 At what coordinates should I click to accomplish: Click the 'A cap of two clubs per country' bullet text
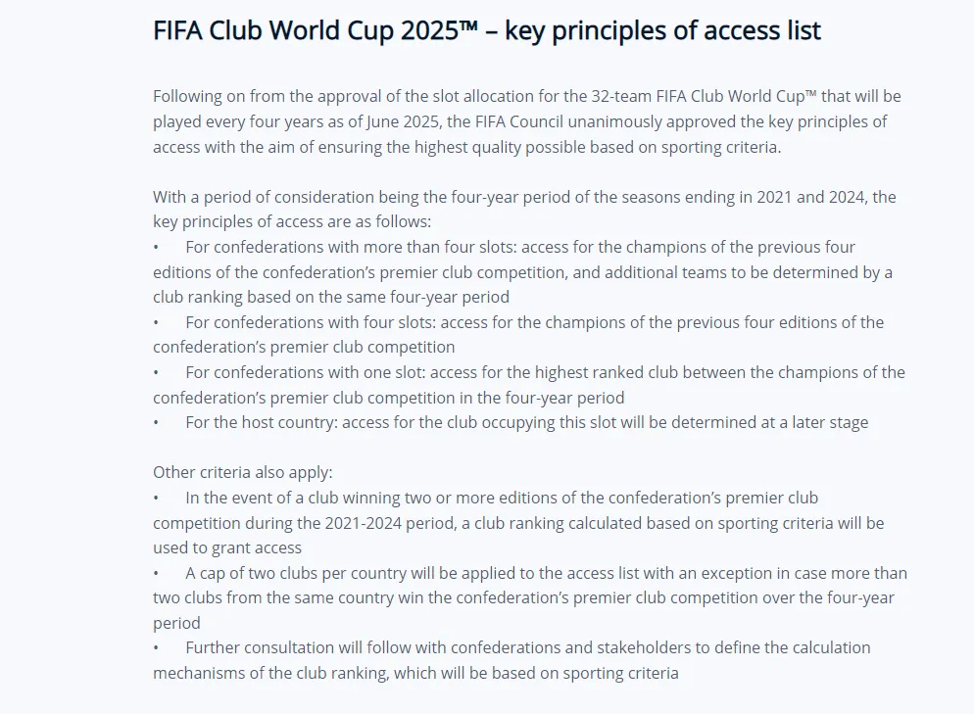tap(546, 573)
